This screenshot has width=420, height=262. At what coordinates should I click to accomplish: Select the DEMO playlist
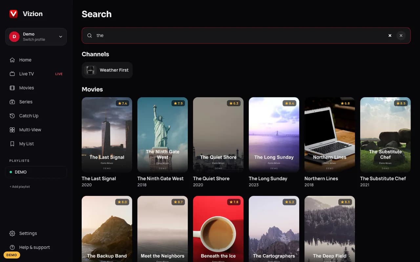(x=36, y=172)
